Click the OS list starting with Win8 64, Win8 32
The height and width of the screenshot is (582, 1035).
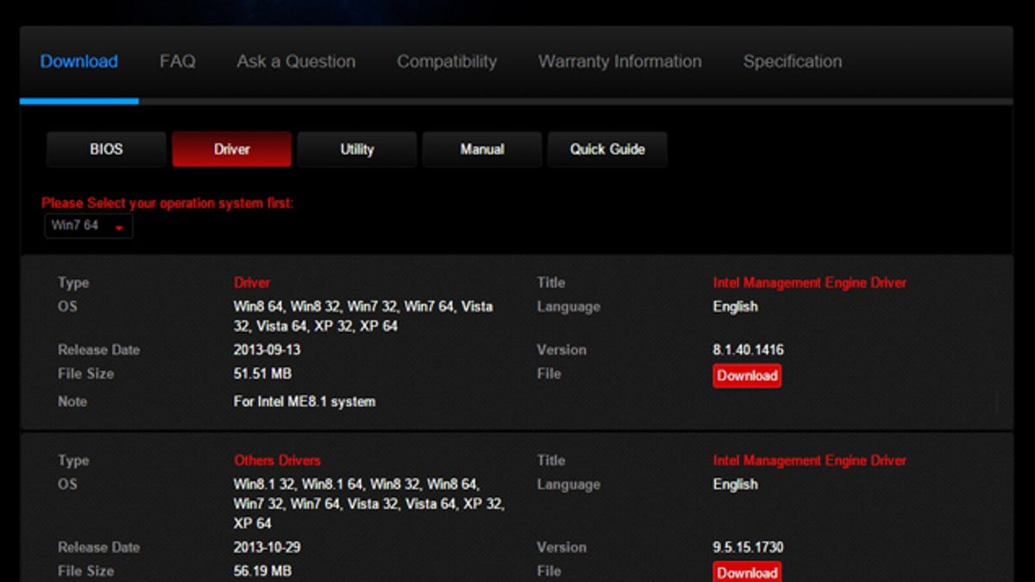(363, 316)
